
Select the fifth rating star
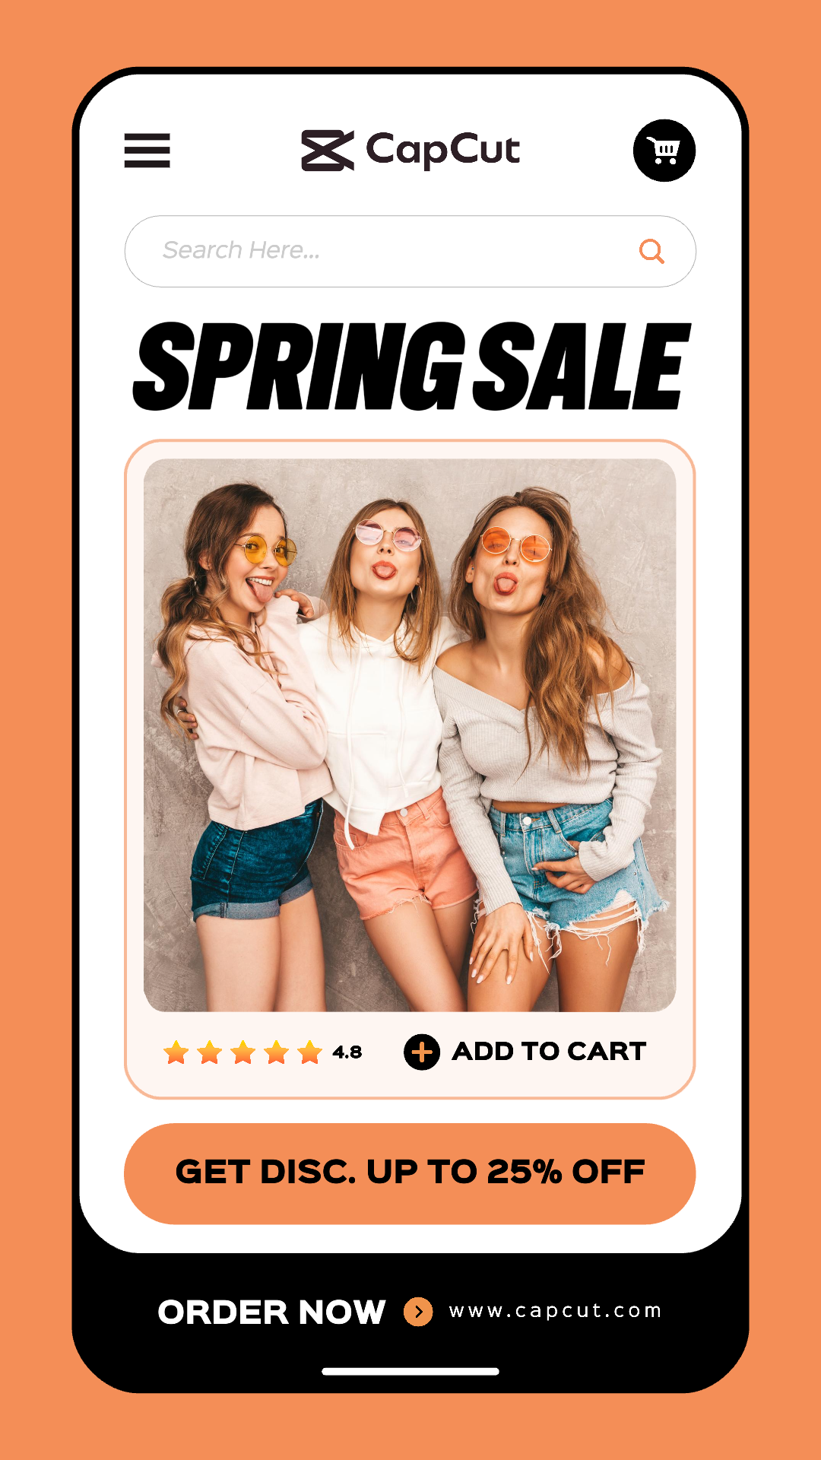pos(310,1052)
